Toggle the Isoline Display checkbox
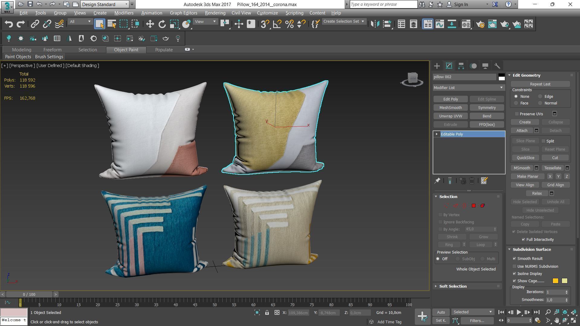Screen dimensions: 580x326 514,274
